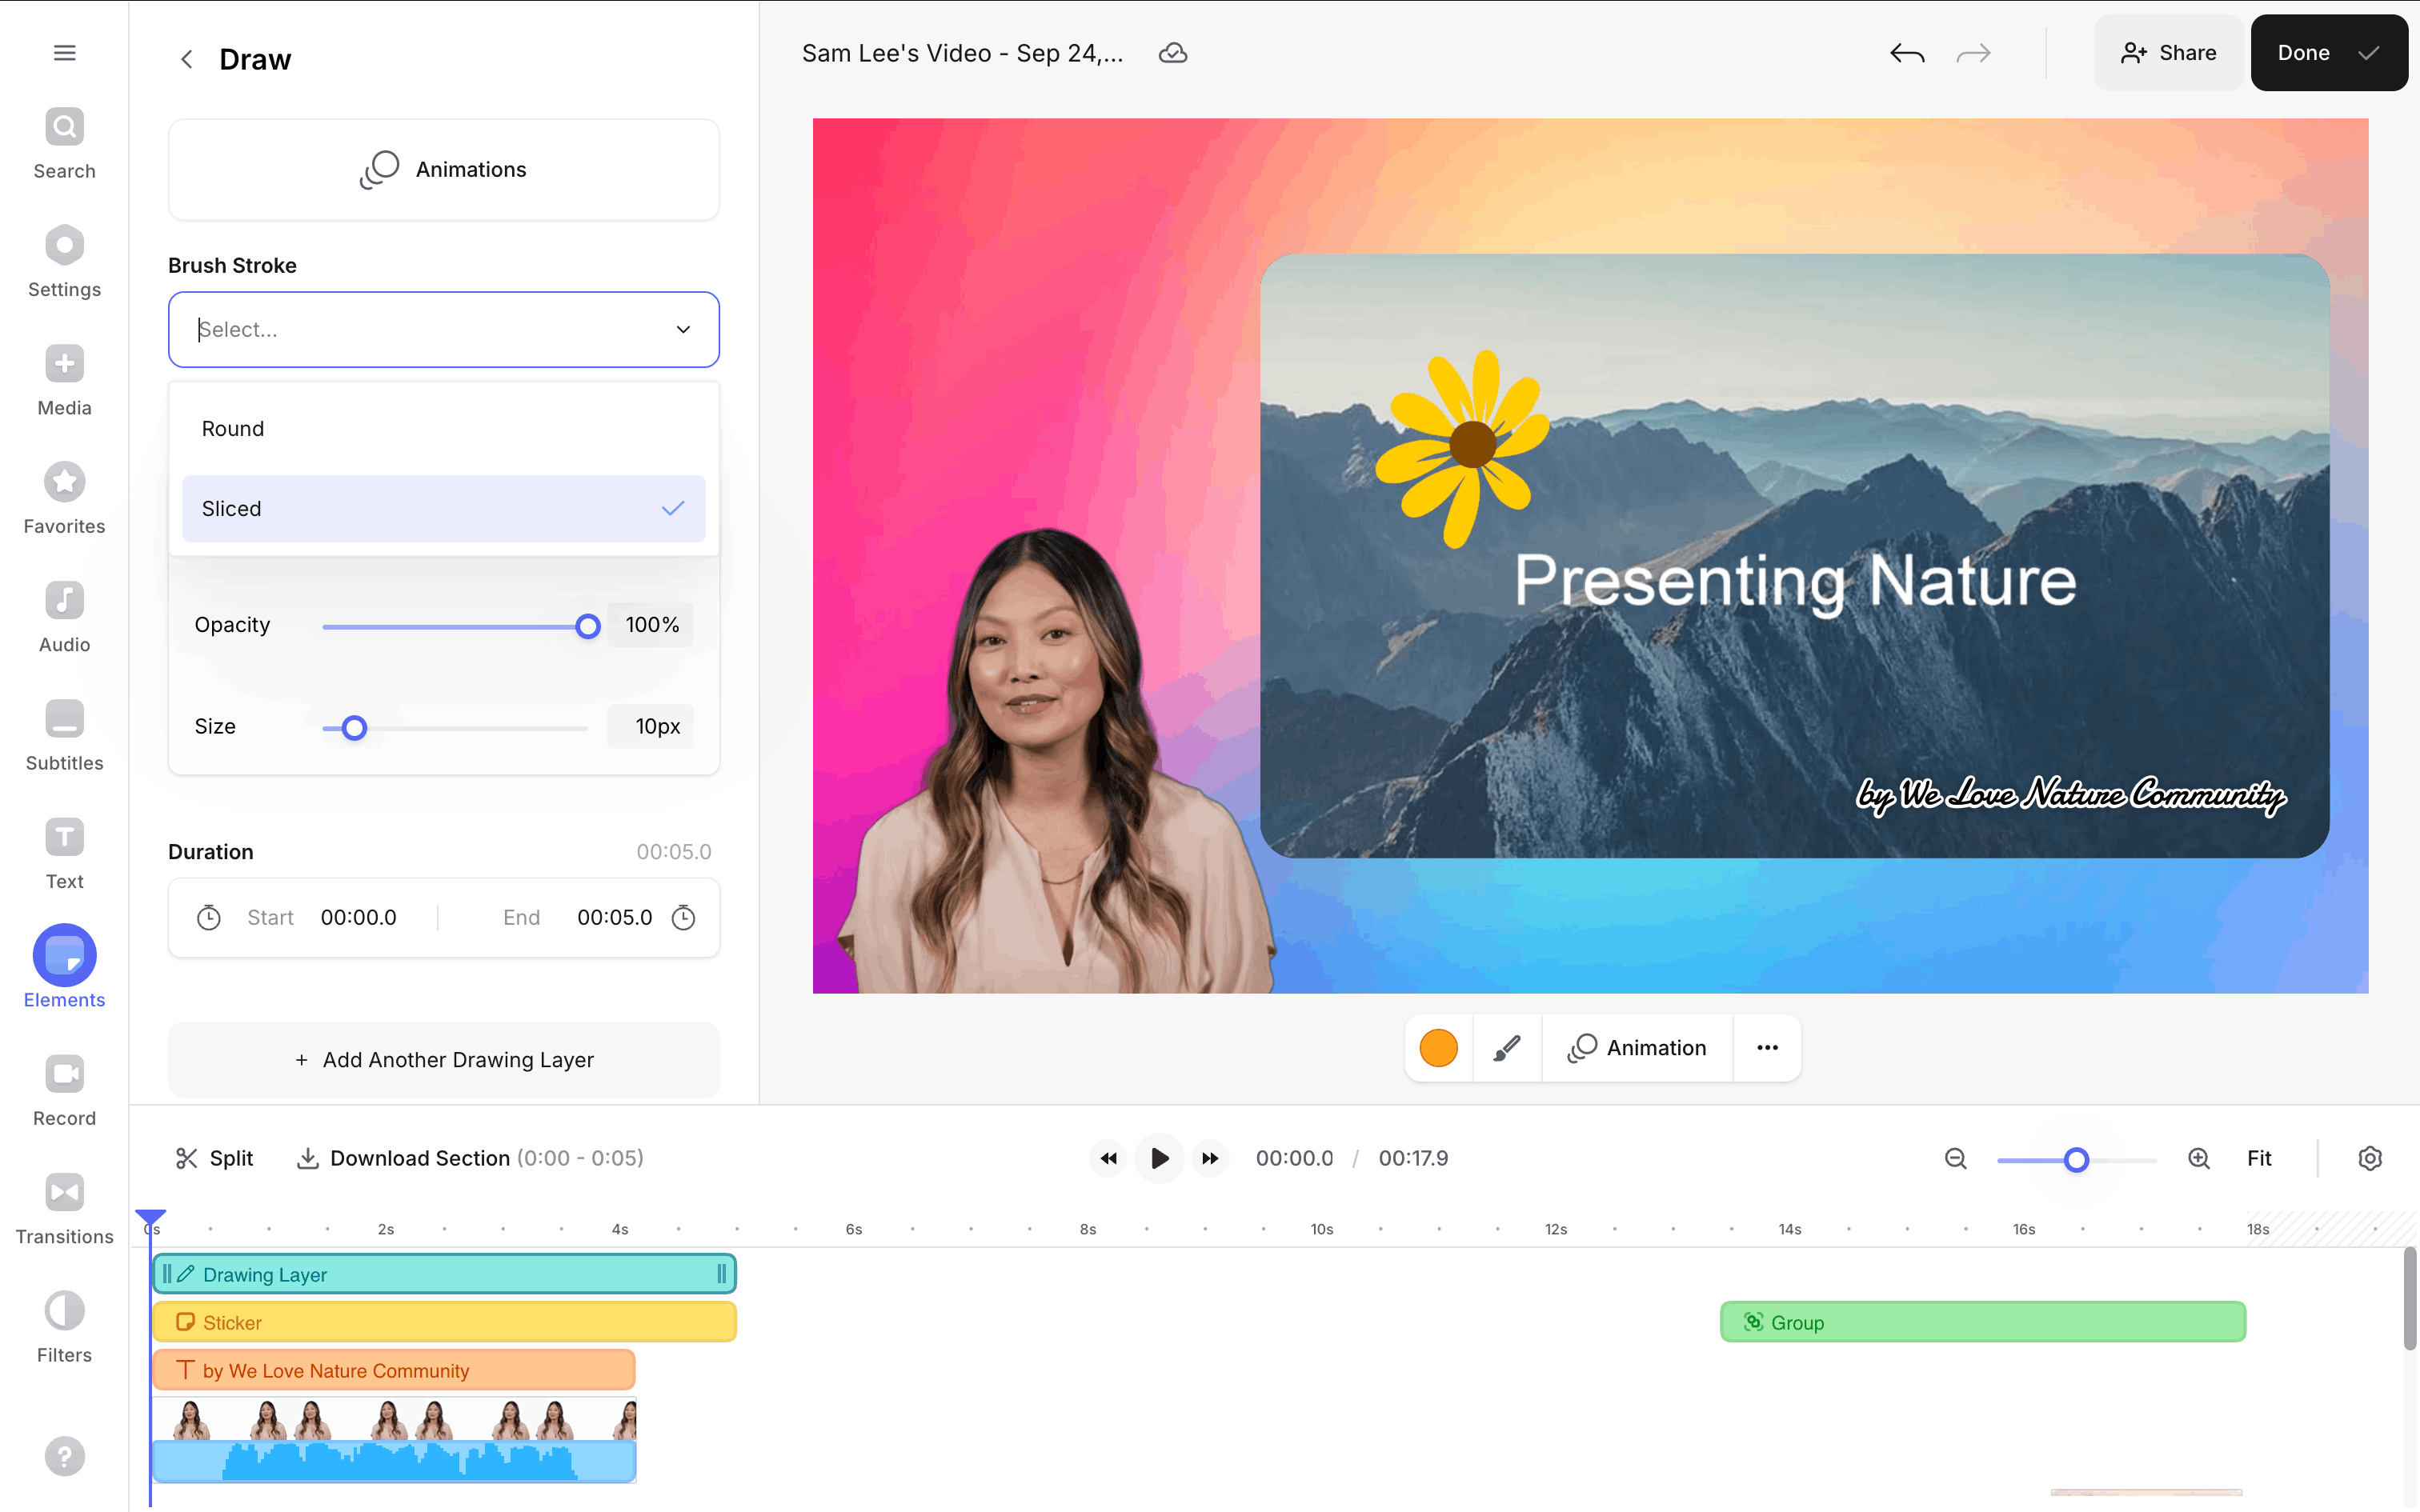Image resolution: width=2420 pixels, height=1512 pixels.
Task: Go back from the Draw panel
Action: point(187,59)
